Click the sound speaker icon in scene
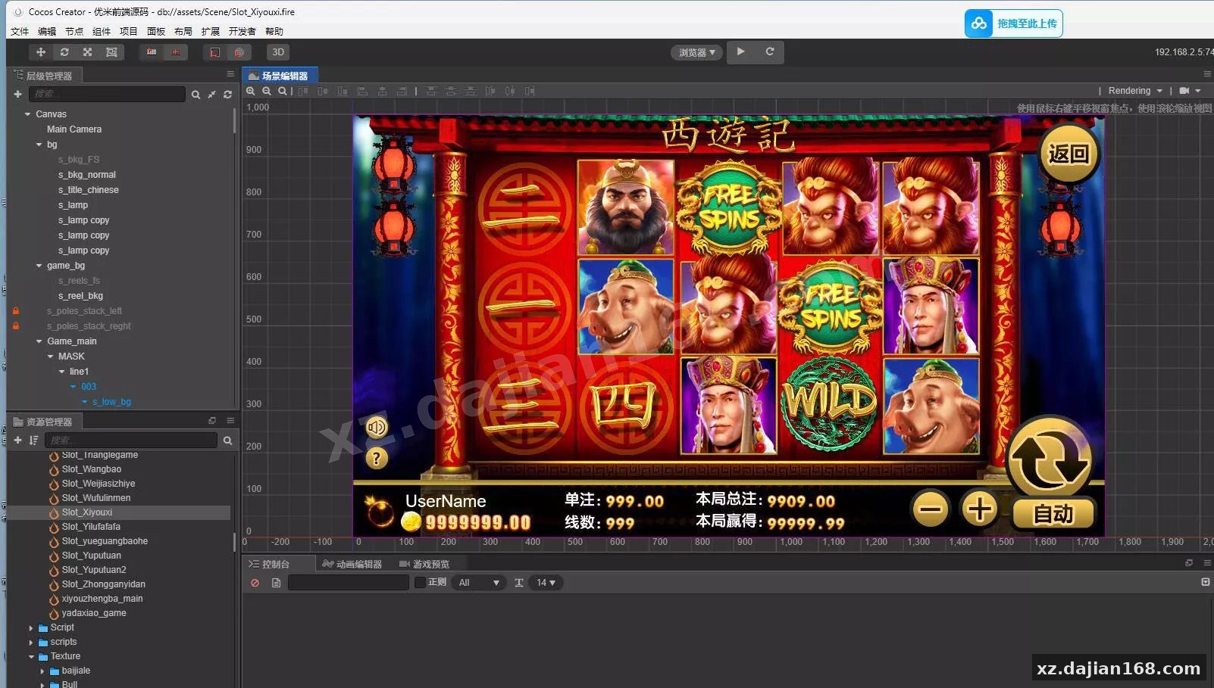The height and width of the screenshot is (688, 1214). pos(377,428)
